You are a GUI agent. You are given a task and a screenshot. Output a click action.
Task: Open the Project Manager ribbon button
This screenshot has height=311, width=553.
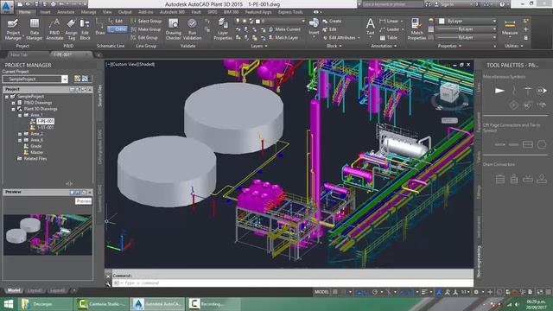[13, 29]
